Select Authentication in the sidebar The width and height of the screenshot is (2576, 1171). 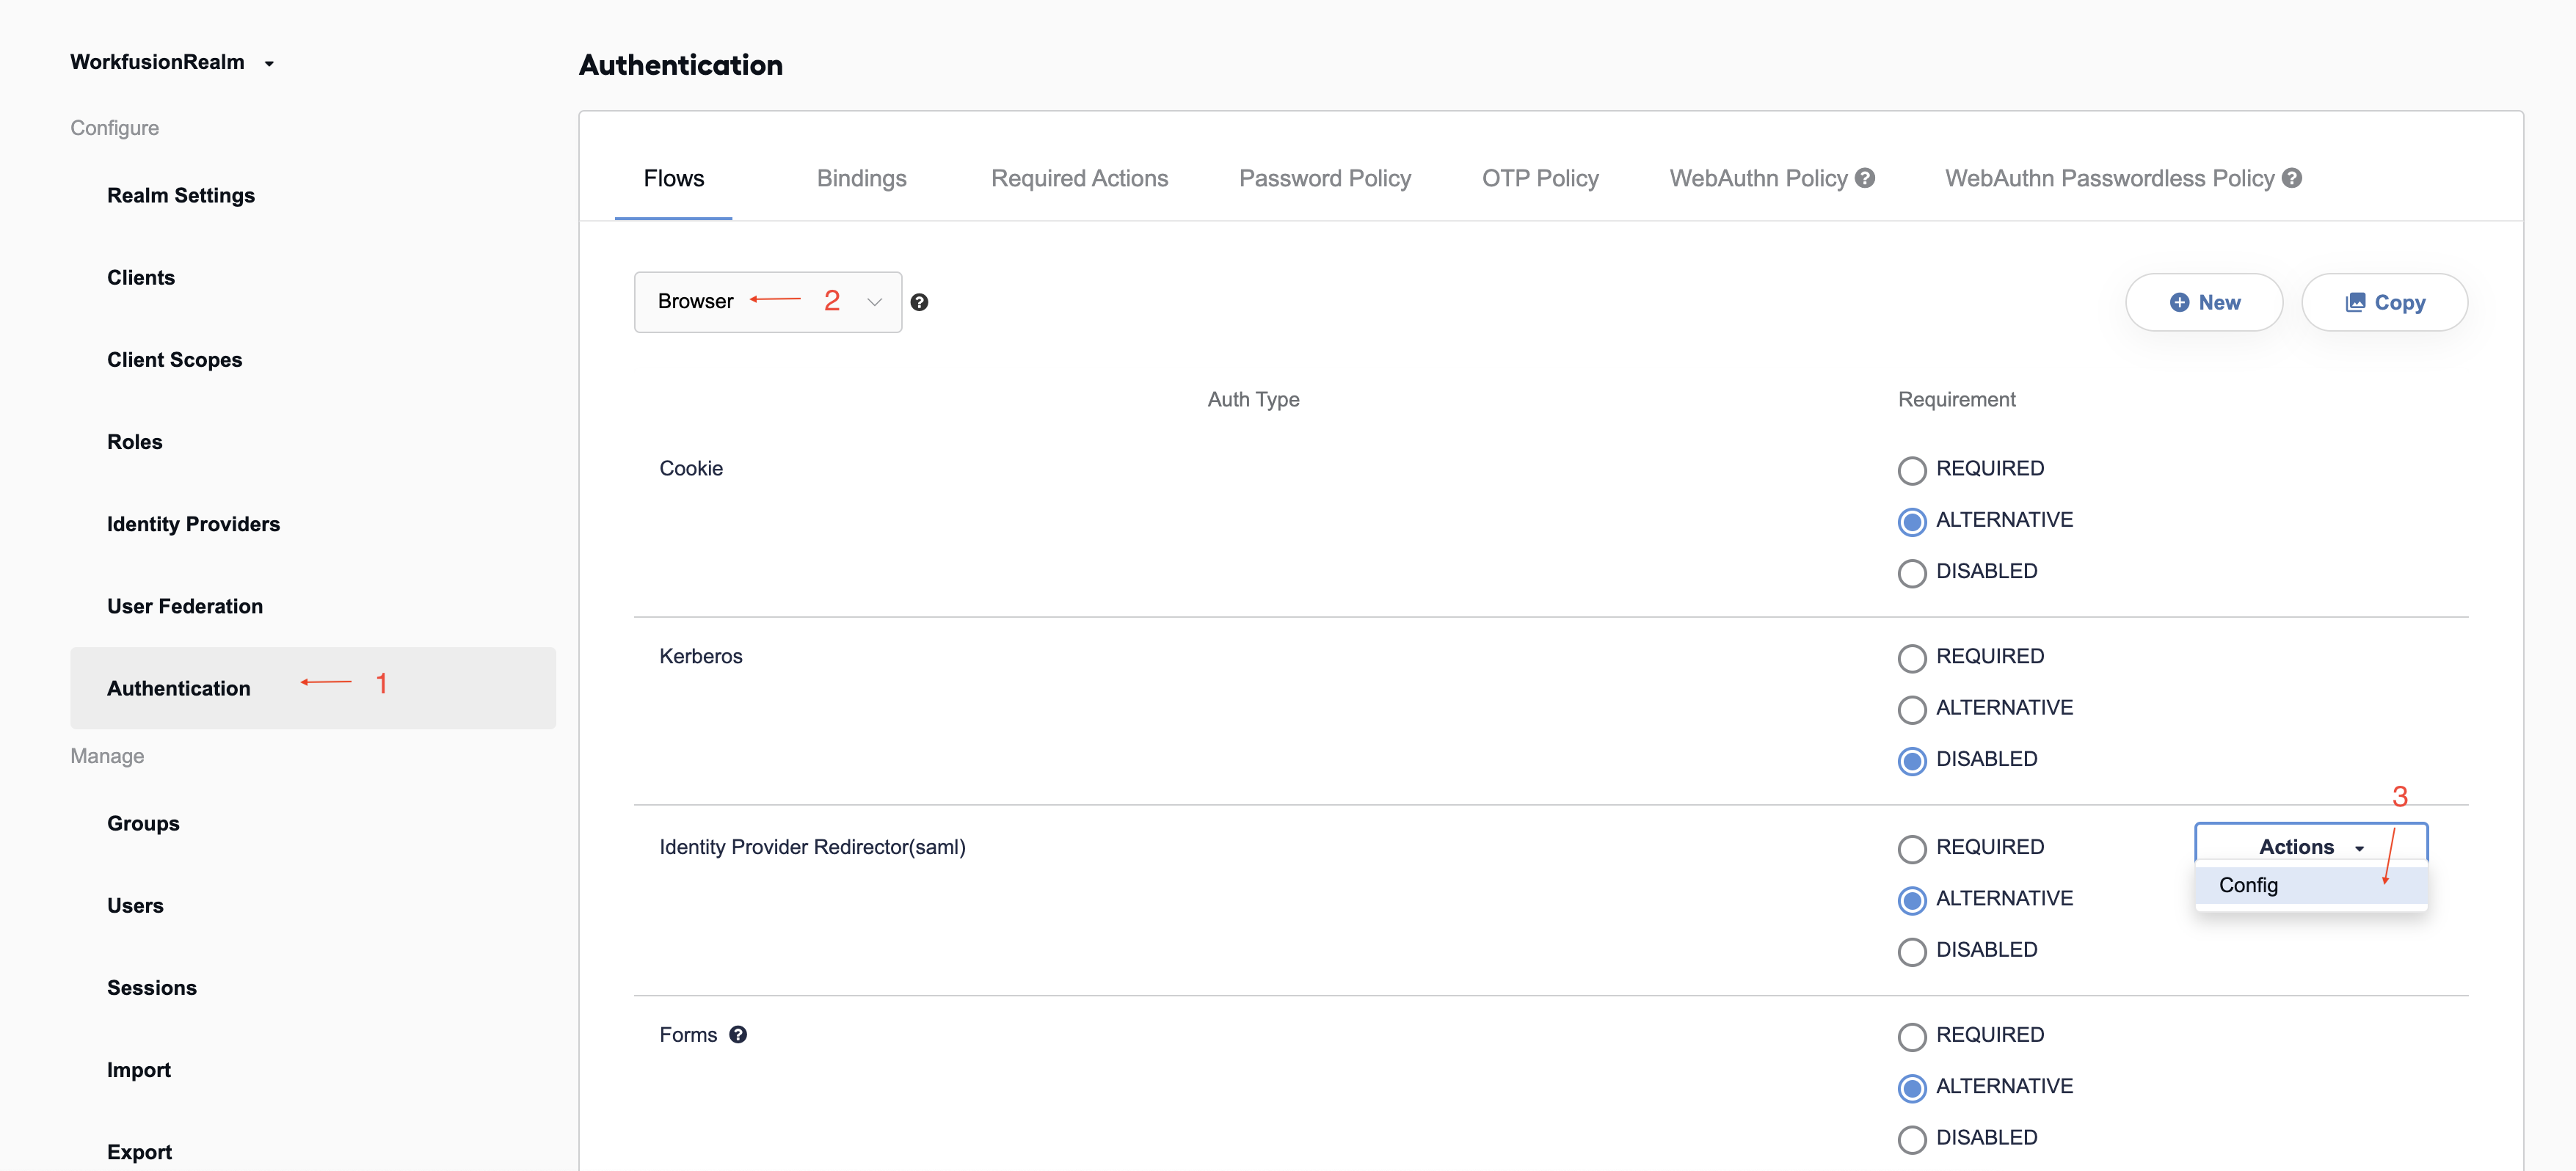point(313,688)
